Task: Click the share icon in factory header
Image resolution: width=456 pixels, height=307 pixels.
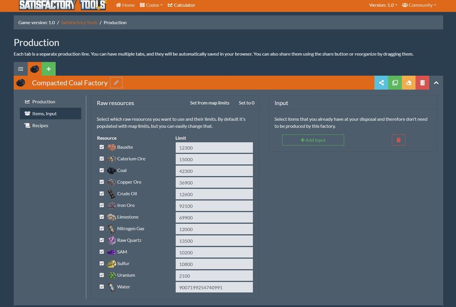Action: coord(381,83)
